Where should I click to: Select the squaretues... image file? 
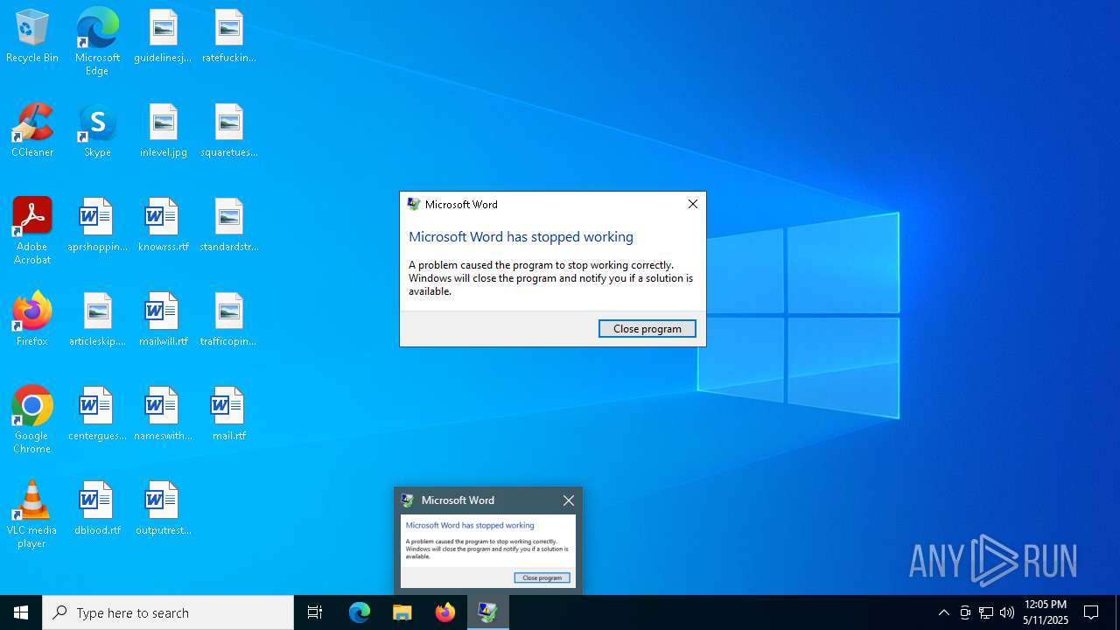228,130
